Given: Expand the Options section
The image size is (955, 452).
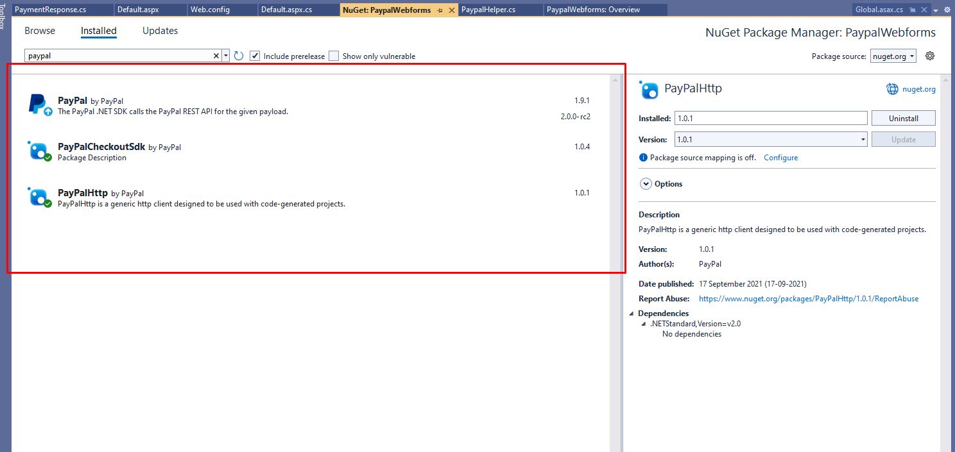Looking at the screenshot, I should click(x=646, y=184).
